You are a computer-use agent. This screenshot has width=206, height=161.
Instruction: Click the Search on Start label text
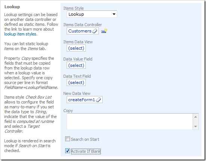pos(85,139)
